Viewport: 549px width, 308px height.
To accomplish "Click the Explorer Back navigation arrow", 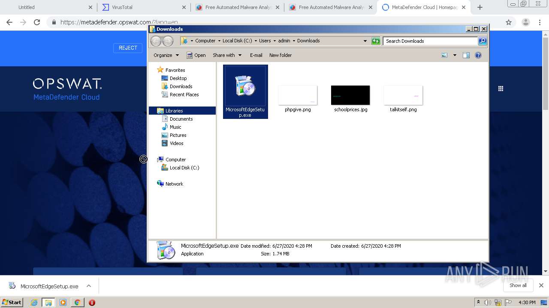I will coord(156,41).
